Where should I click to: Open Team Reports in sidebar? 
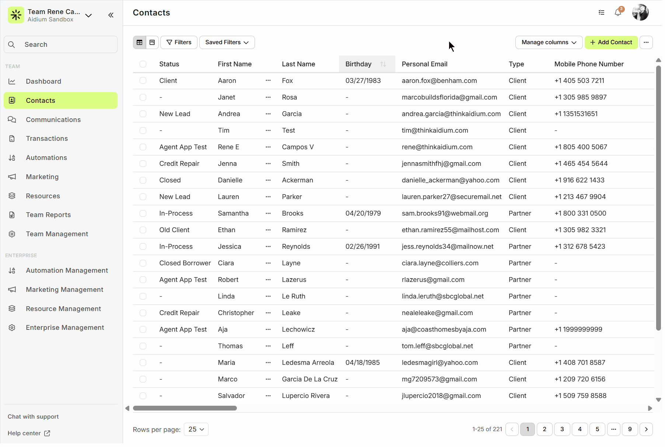[48, 215]
